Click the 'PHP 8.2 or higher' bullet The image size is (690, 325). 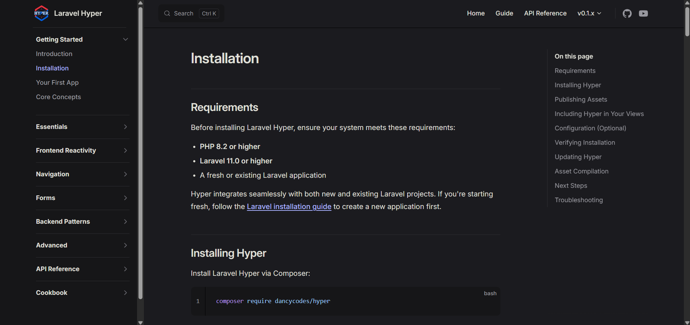pos(230,147)
